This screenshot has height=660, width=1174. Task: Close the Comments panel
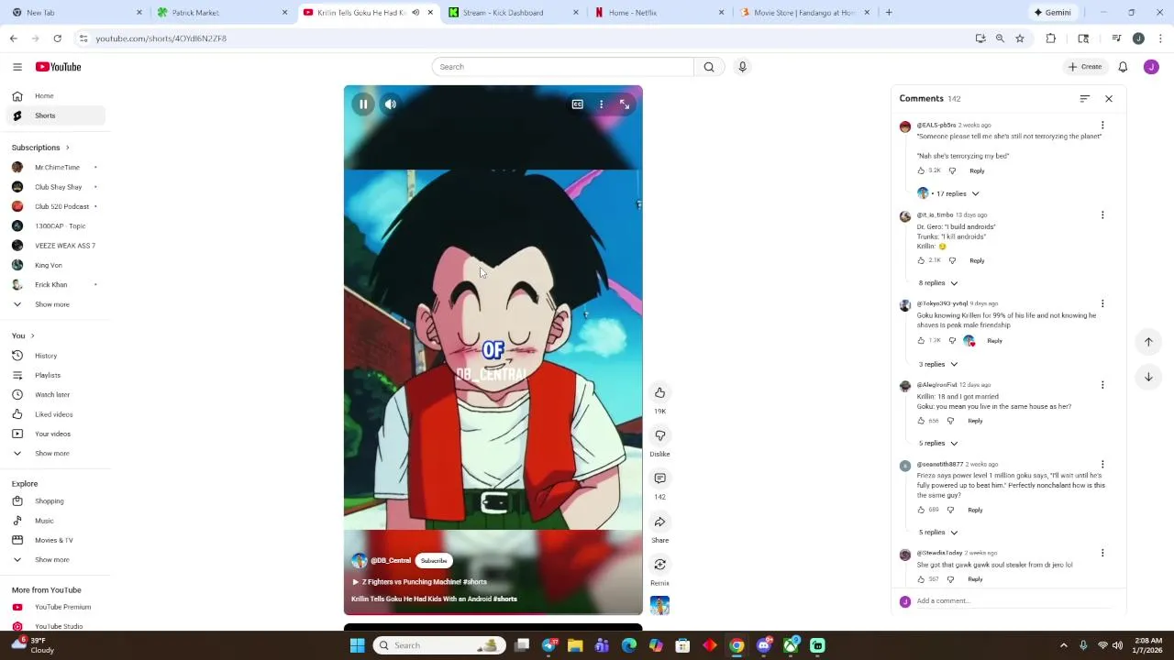point(1109,99)
